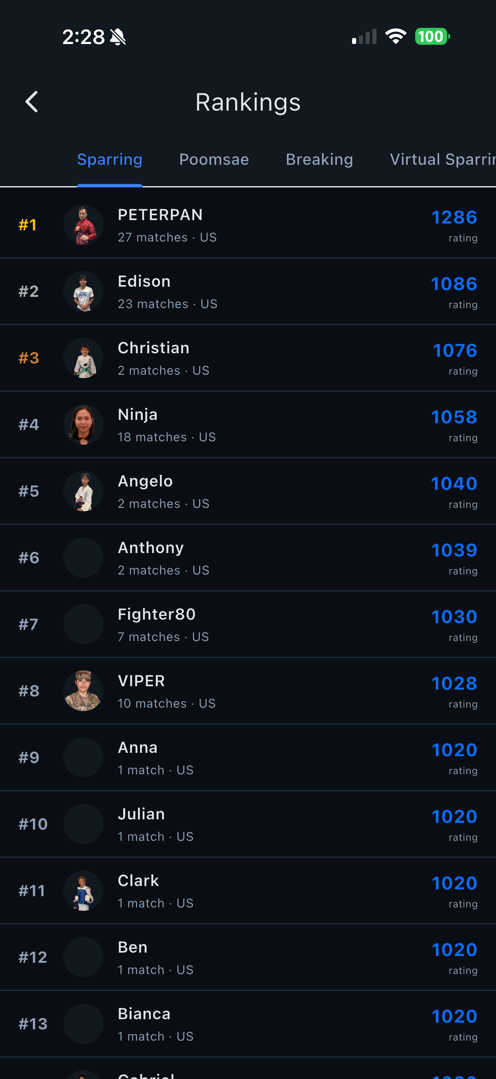The width and height of the screenshot is (496, 1079).
Task: Tap VIPER's camouflage avatar
Action: click(x=83, y=691)
